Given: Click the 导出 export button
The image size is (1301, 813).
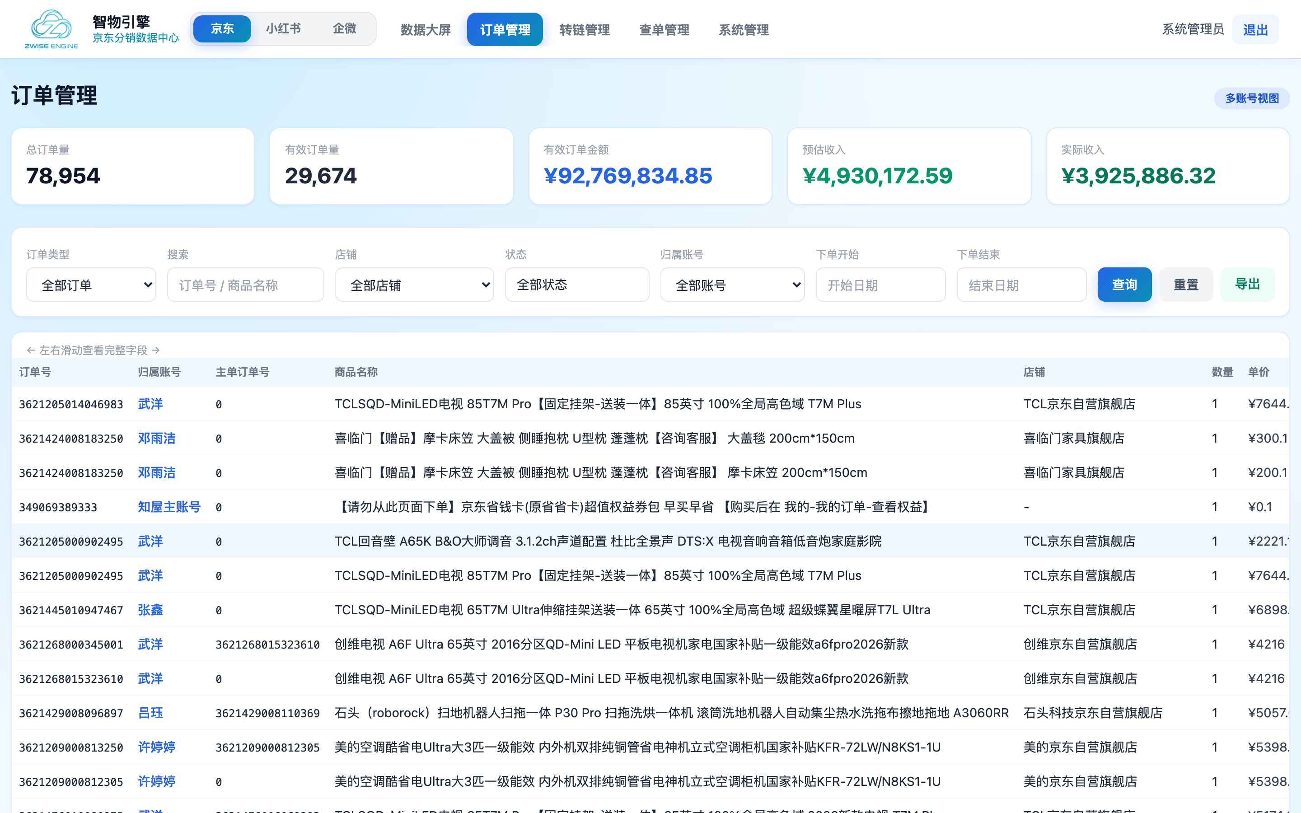Looking at the screenshot, I should tap(1247, 285).
